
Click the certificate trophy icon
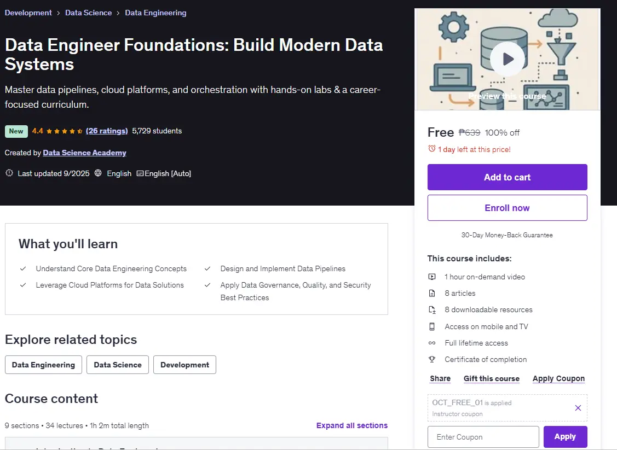pyautogui.click(x=431, y=359)
